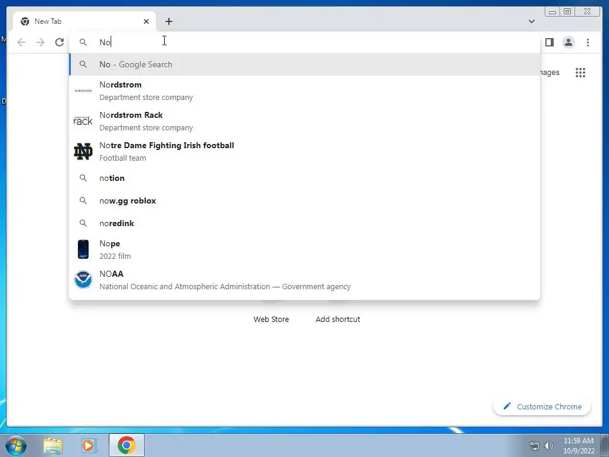
Task: Click the magnifier icon beside notion
Action: pyautogui.click(x=83, y=178)
